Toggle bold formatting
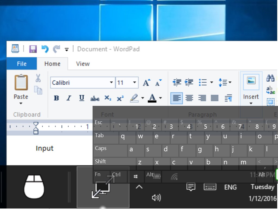 pos(56,98)
